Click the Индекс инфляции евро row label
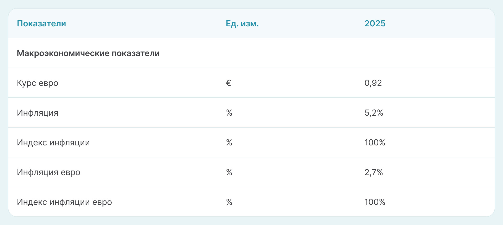The width and height of the screenshot is (503, 225). tap(64, 202)
